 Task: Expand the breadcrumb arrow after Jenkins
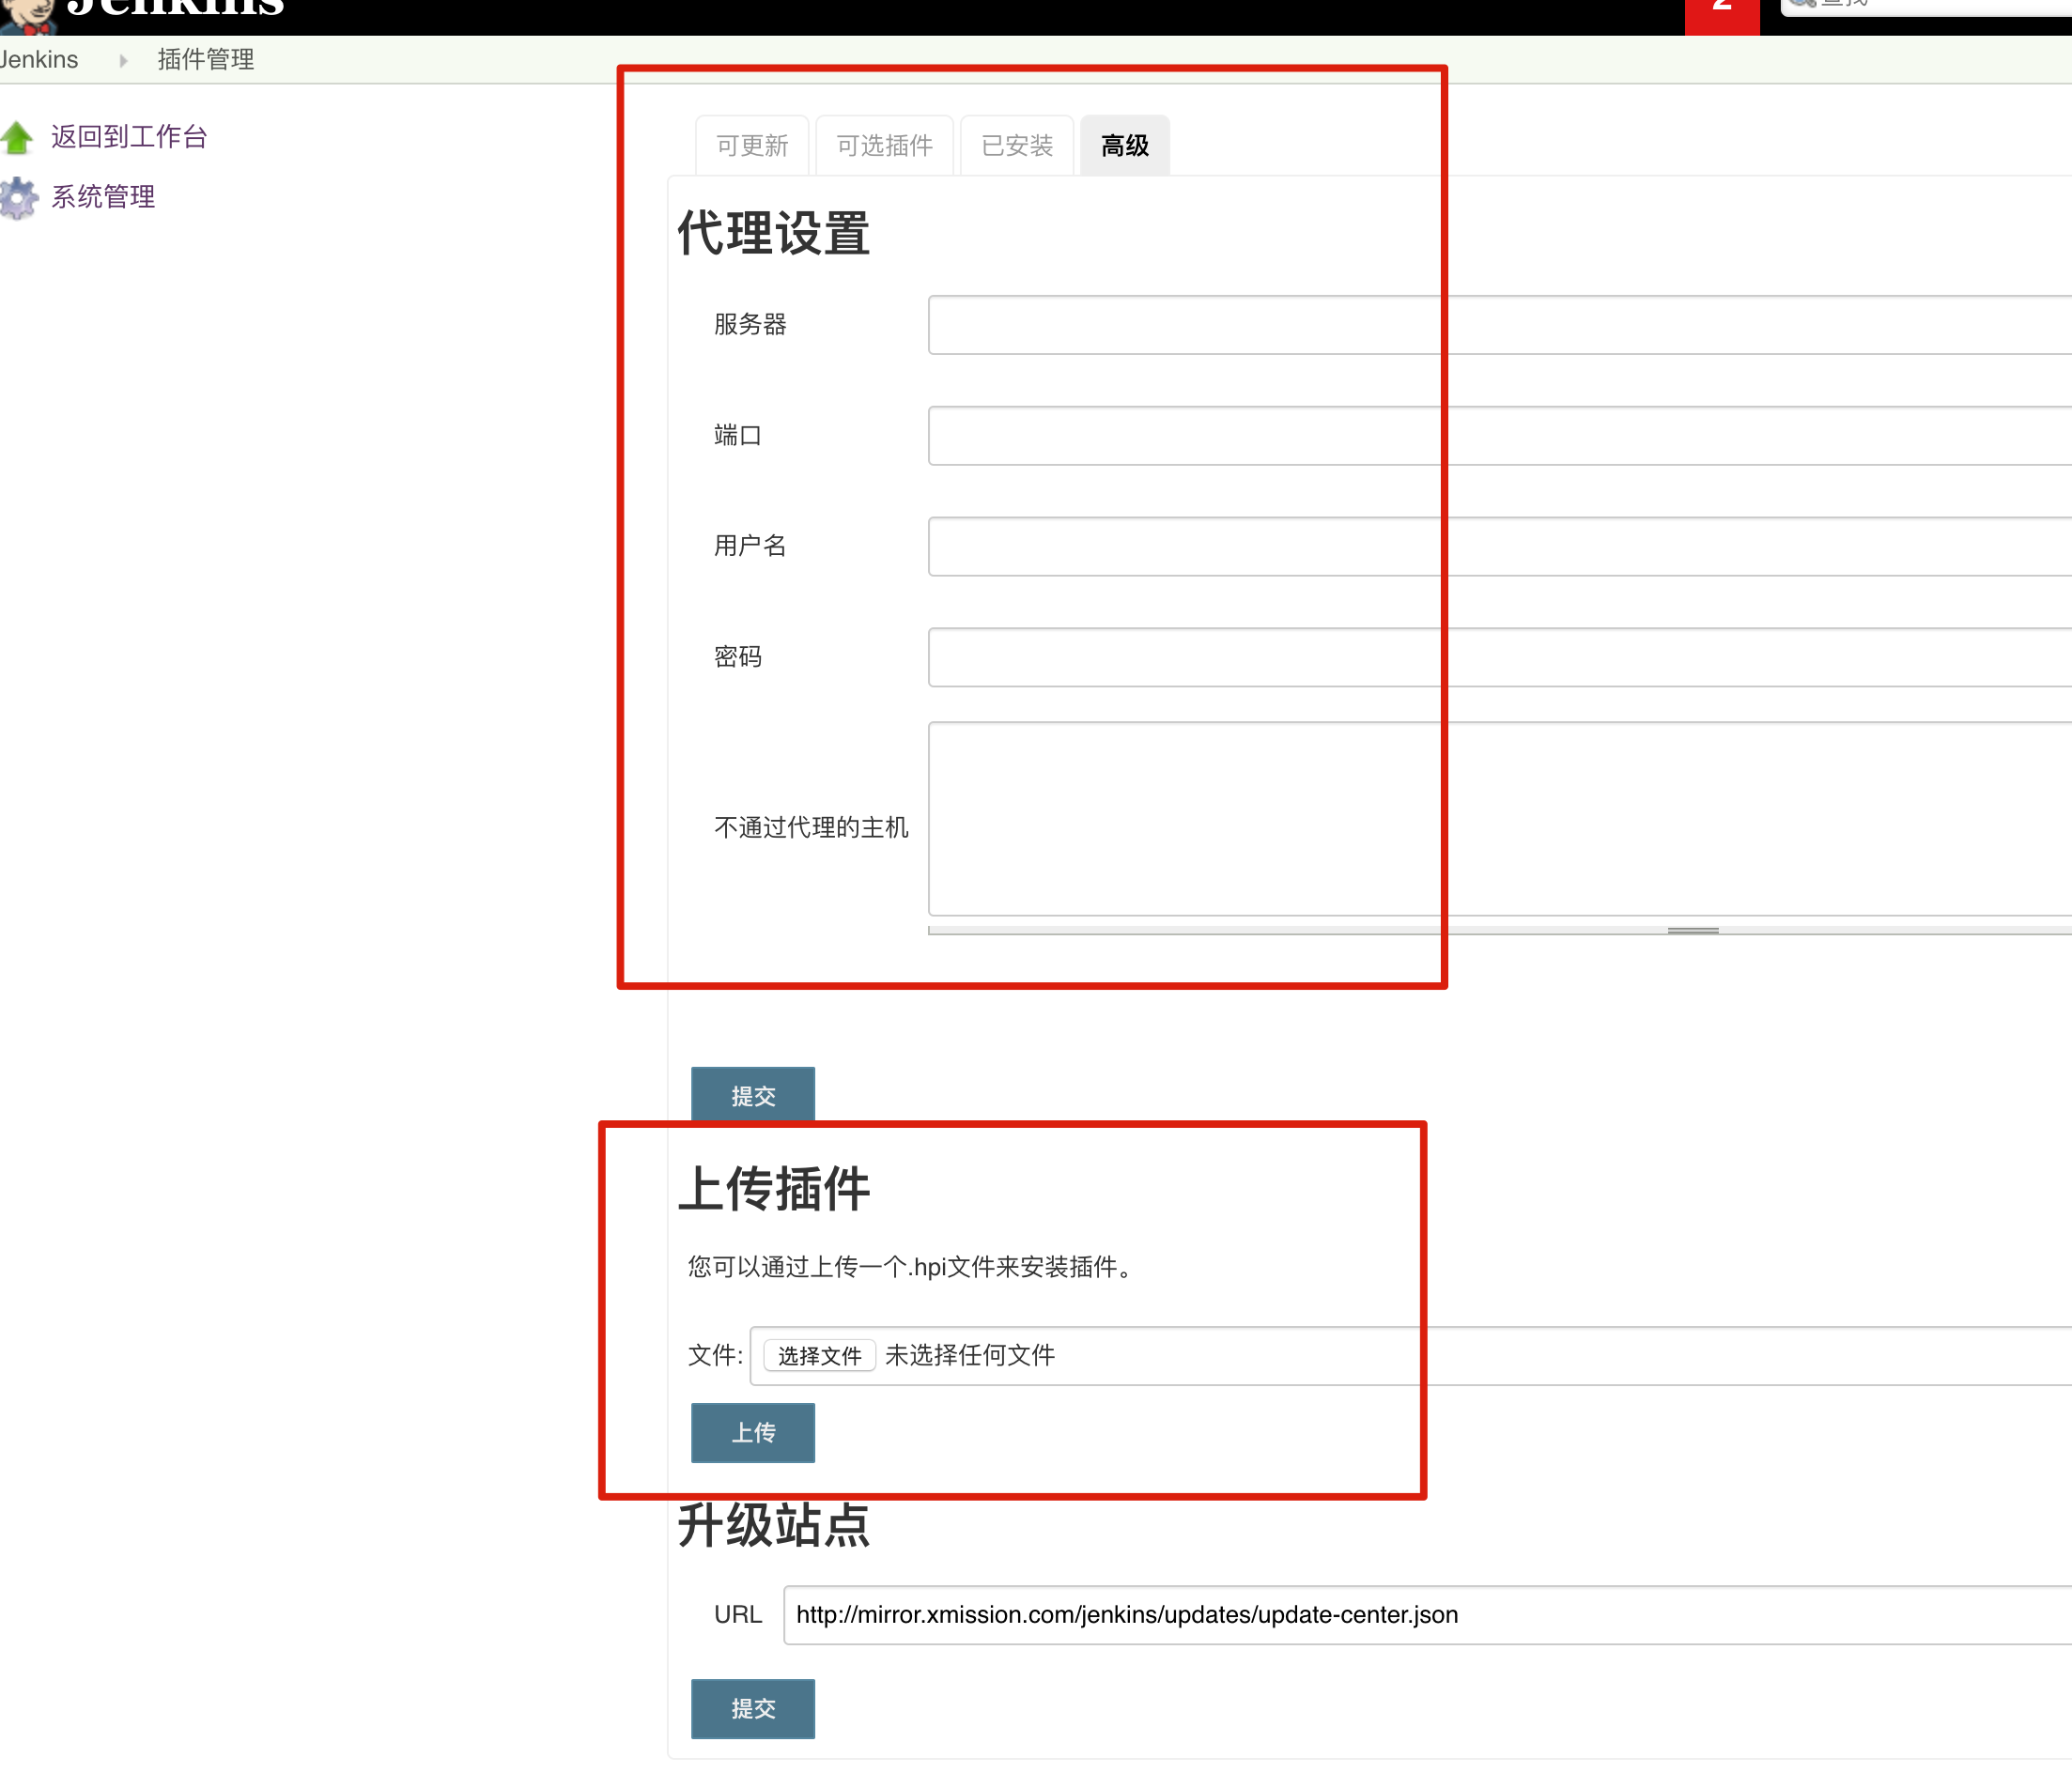pyautogui.click(x=123, y=60)
